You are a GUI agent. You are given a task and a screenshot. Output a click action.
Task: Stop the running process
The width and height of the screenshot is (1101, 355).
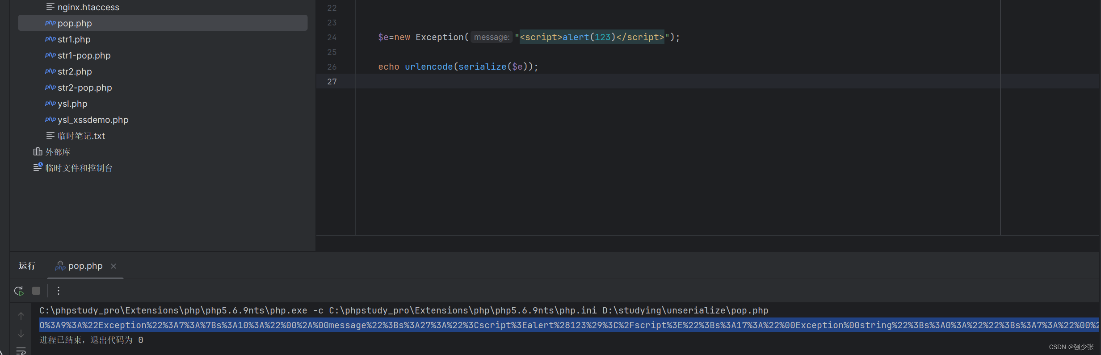coord(36,291)
